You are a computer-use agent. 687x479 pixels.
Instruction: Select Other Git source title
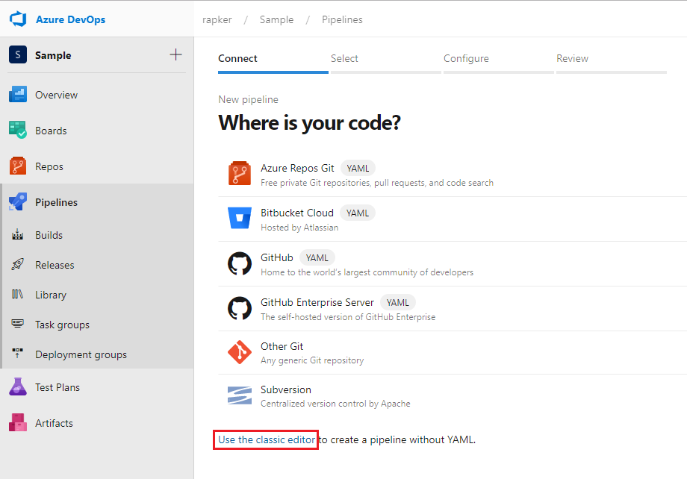click(282, 346)
